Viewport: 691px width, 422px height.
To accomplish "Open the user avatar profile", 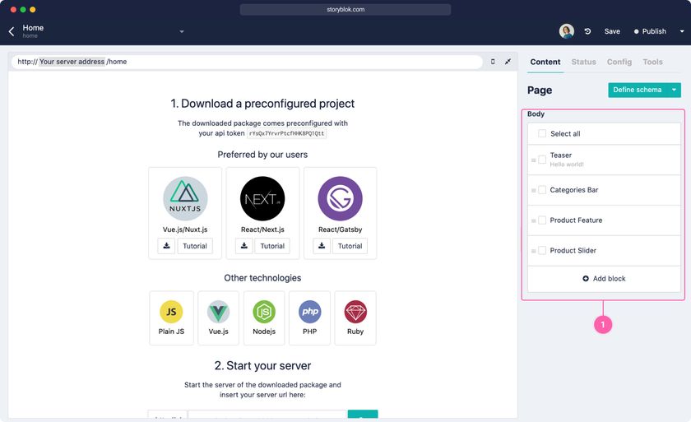I will 566,31.
